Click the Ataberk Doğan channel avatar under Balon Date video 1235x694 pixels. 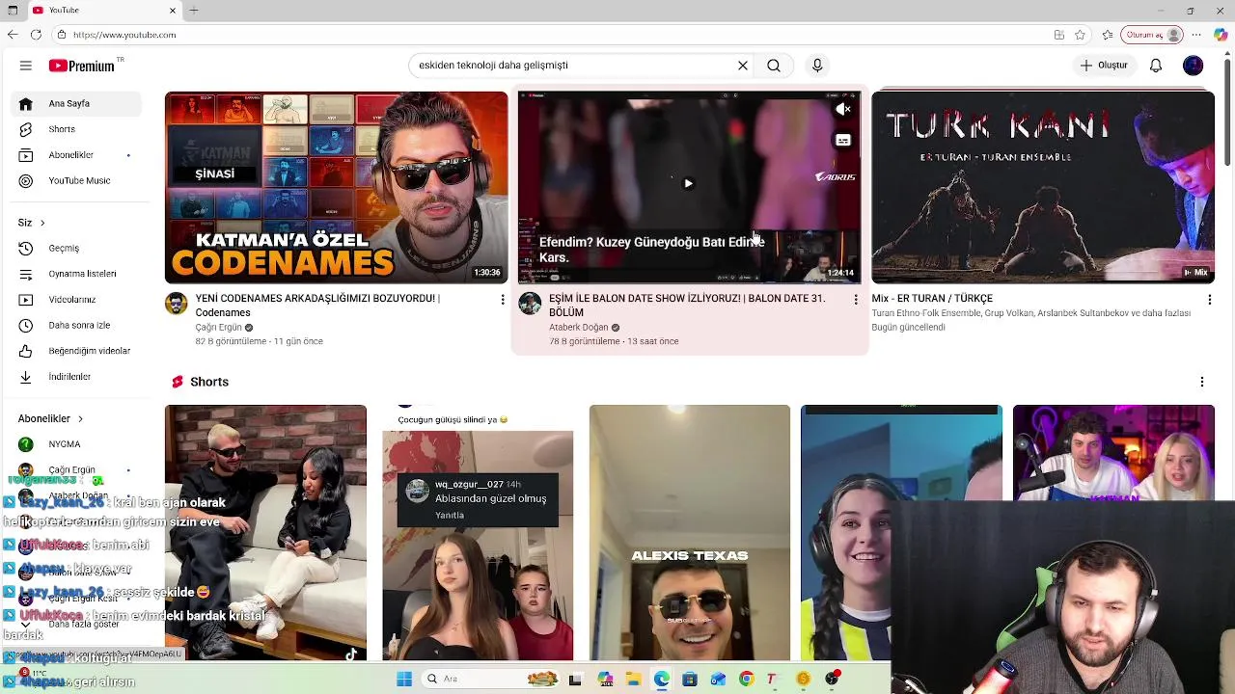[x=530, y=305]
